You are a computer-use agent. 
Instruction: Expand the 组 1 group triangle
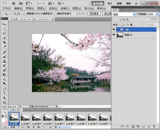point(118,29)
